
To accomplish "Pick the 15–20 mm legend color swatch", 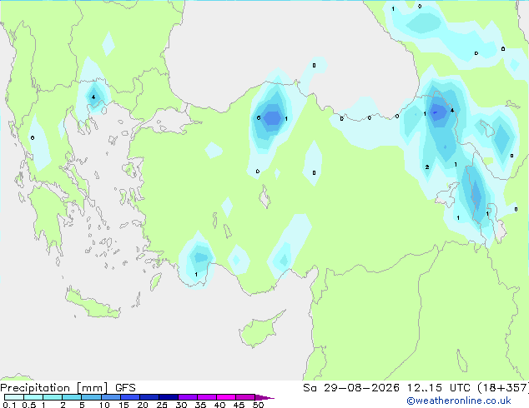I will 129,397.
